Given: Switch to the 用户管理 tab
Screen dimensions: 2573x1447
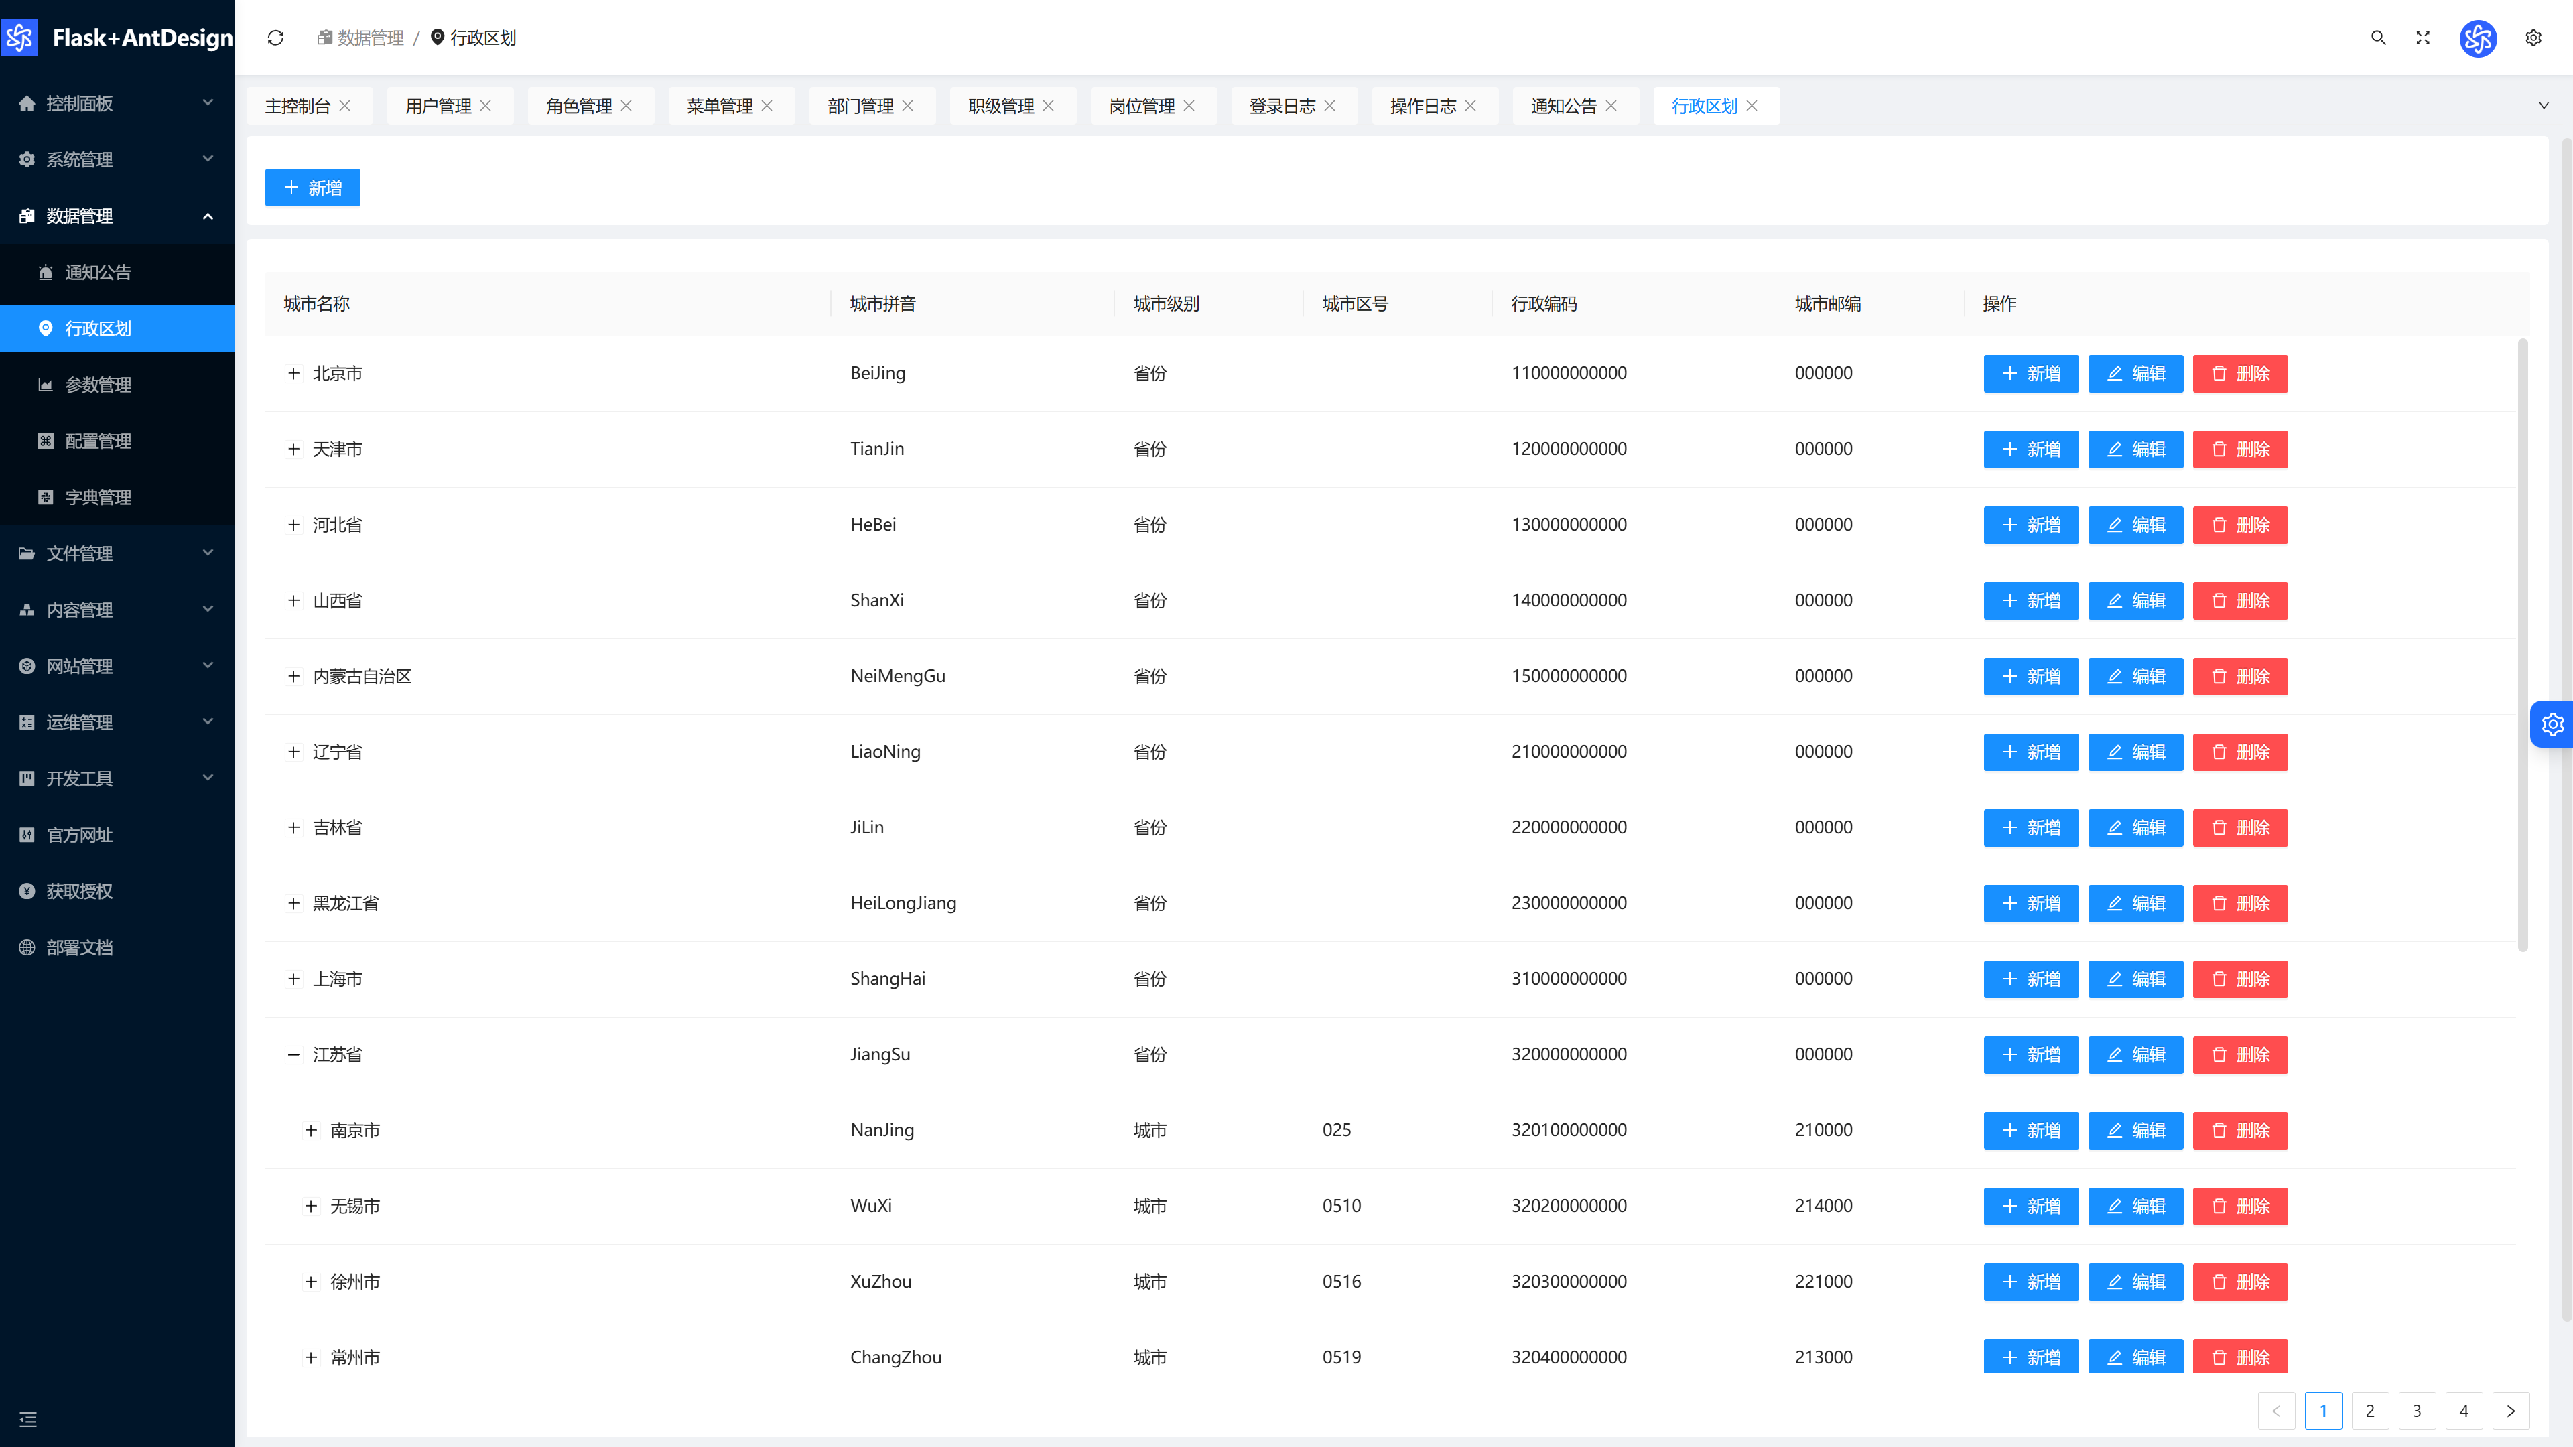Looking at the screenshot, I should pos(438,106).
